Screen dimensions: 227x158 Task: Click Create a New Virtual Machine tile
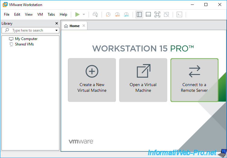click(92, 80)
